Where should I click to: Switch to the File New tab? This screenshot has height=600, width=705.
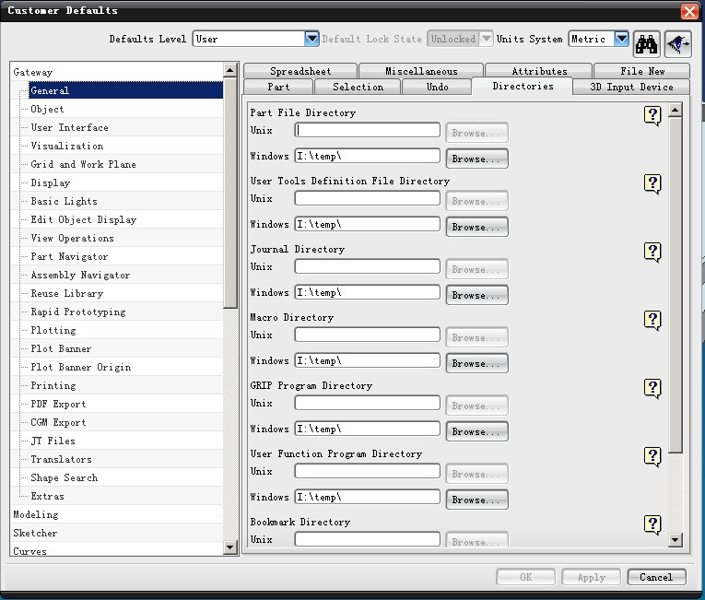pyautogui.click(x=642, y=71)
